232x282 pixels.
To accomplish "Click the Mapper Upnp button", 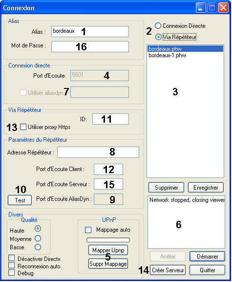I will pyautogui.click(x=108, y=250).
